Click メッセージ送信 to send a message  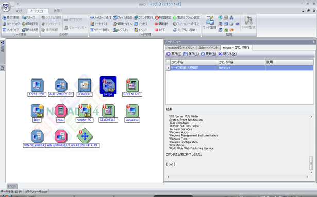(x=101, y=18)
